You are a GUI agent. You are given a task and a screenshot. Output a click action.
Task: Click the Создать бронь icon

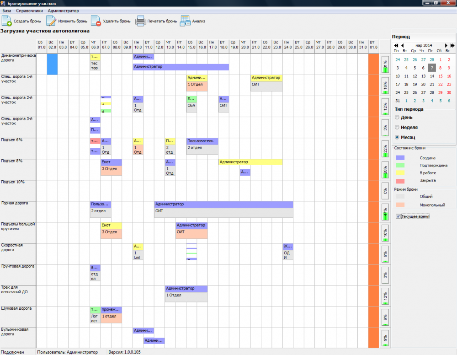[x=7, y=21]
